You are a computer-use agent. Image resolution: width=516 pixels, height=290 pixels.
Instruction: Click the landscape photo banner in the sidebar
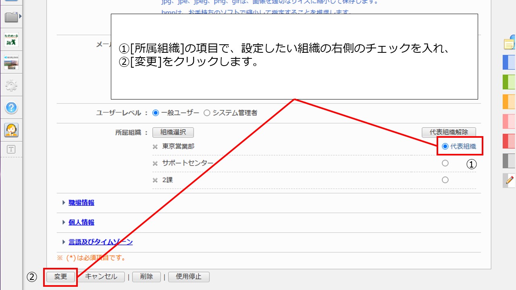11,62
